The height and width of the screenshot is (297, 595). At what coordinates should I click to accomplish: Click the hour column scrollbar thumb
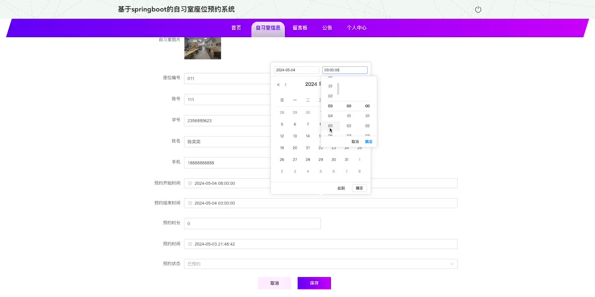pyautogui.click(x=338, y=89)
